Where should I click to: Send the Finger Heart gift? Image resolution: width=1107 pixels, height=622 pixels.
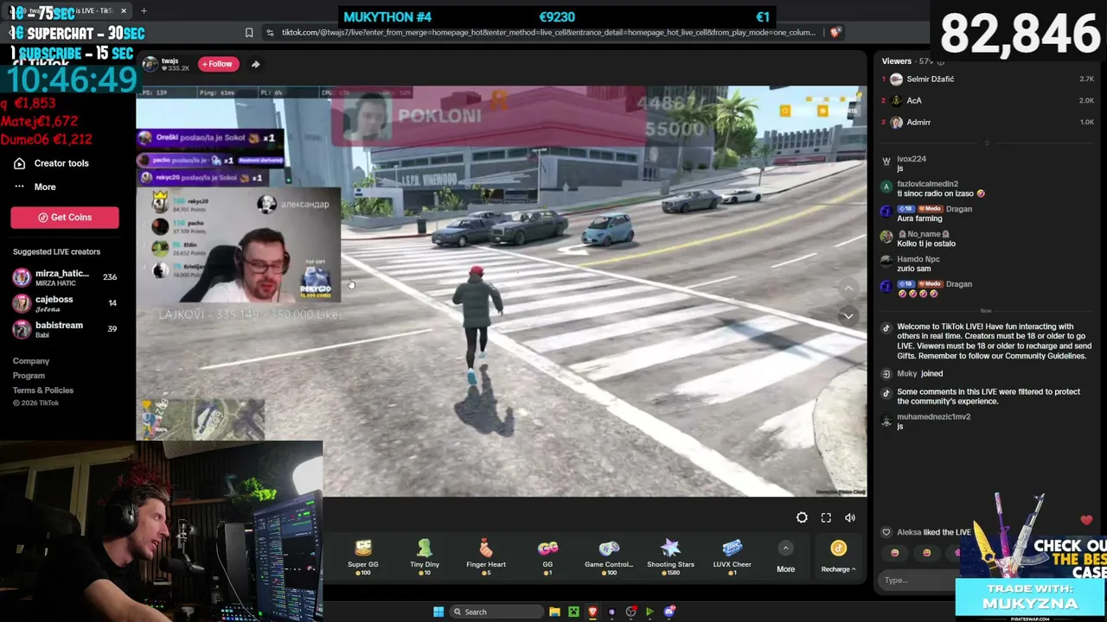(486, 557)
